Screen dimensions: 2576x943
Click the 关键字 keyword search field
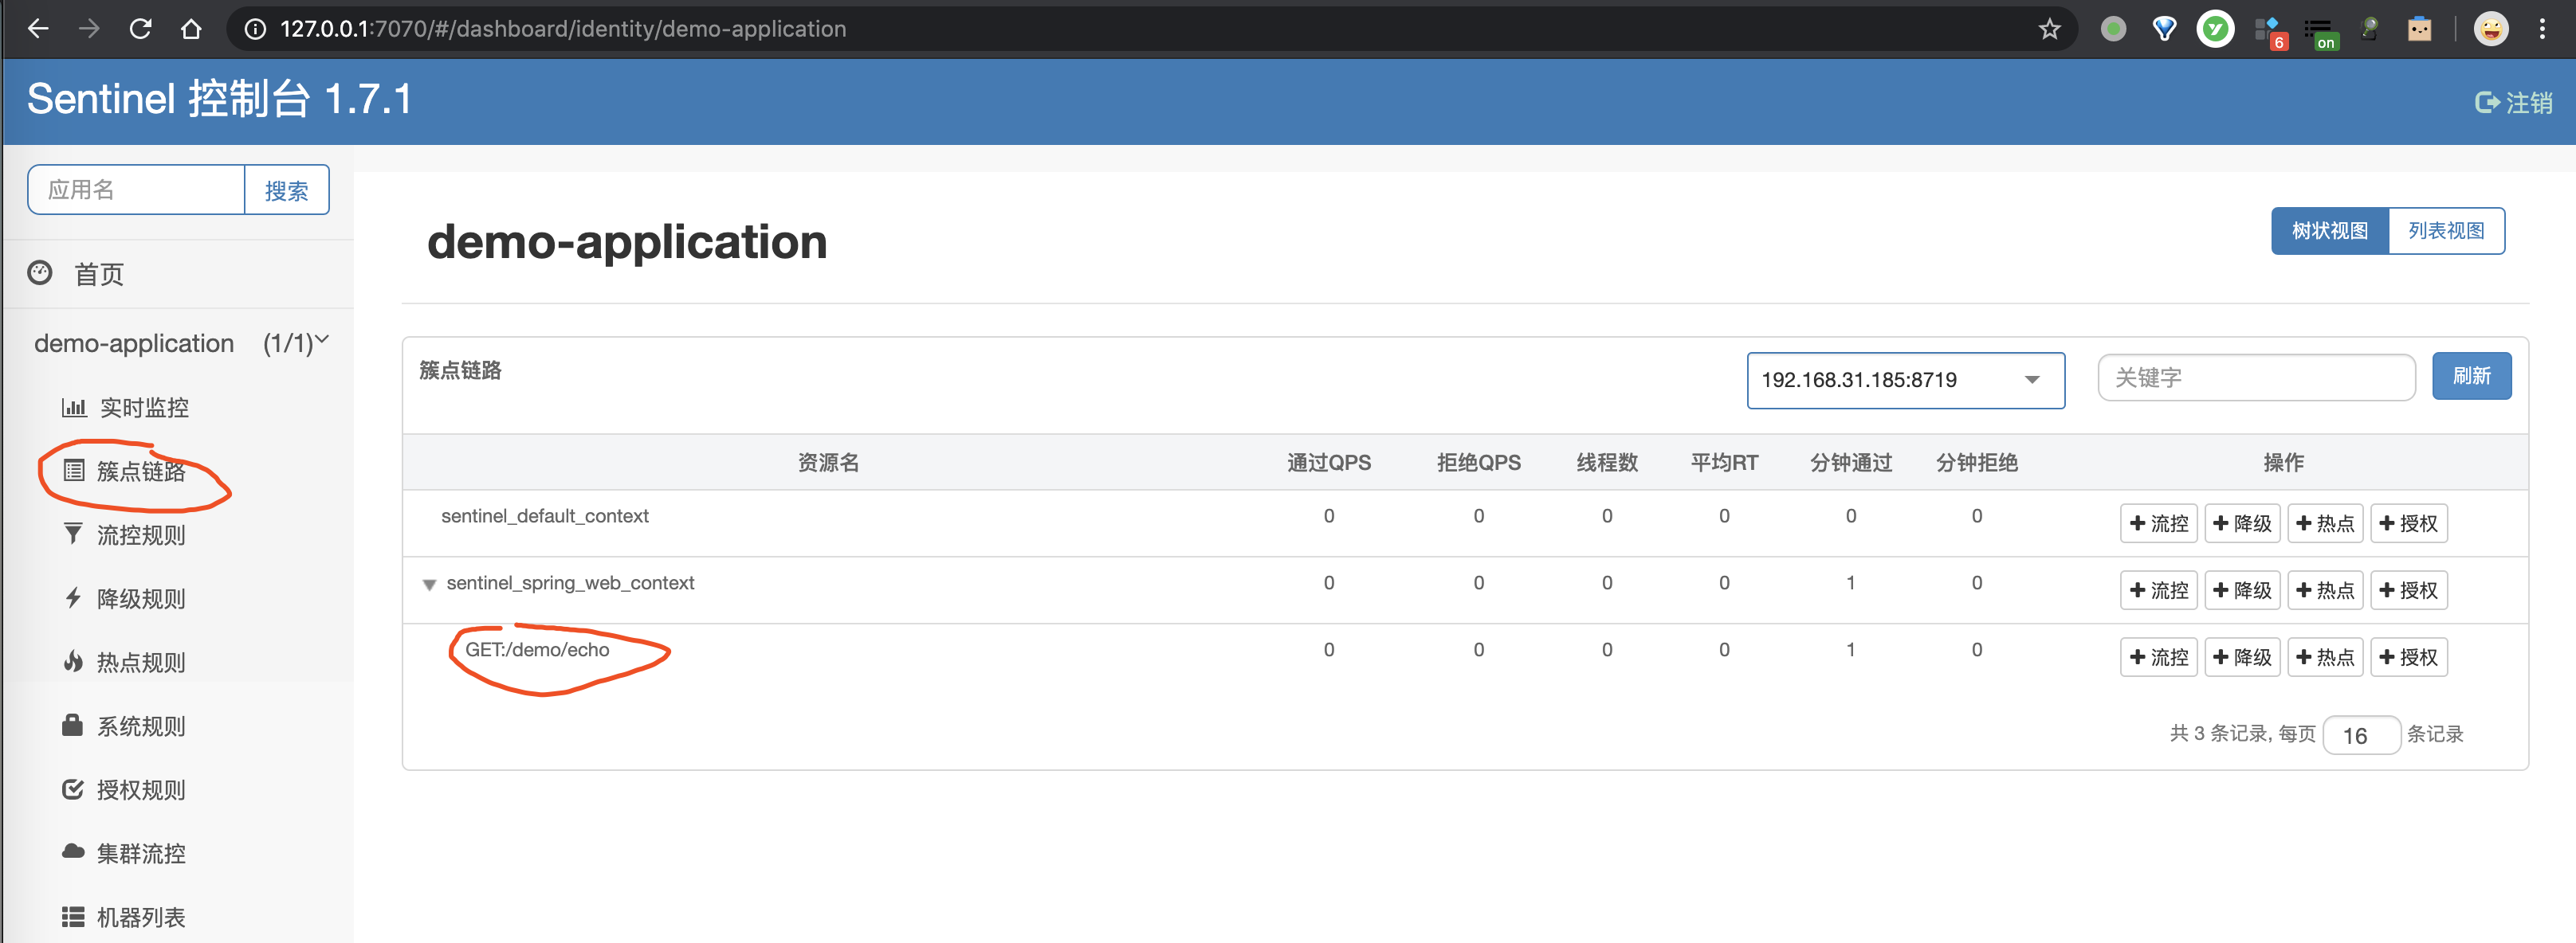click(2256, 377)
